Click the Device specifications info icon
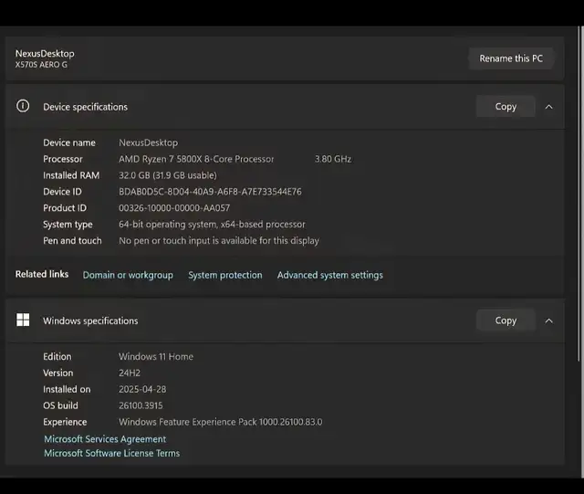Viewport: 584px width, 494px height. [x=23, y=106]
